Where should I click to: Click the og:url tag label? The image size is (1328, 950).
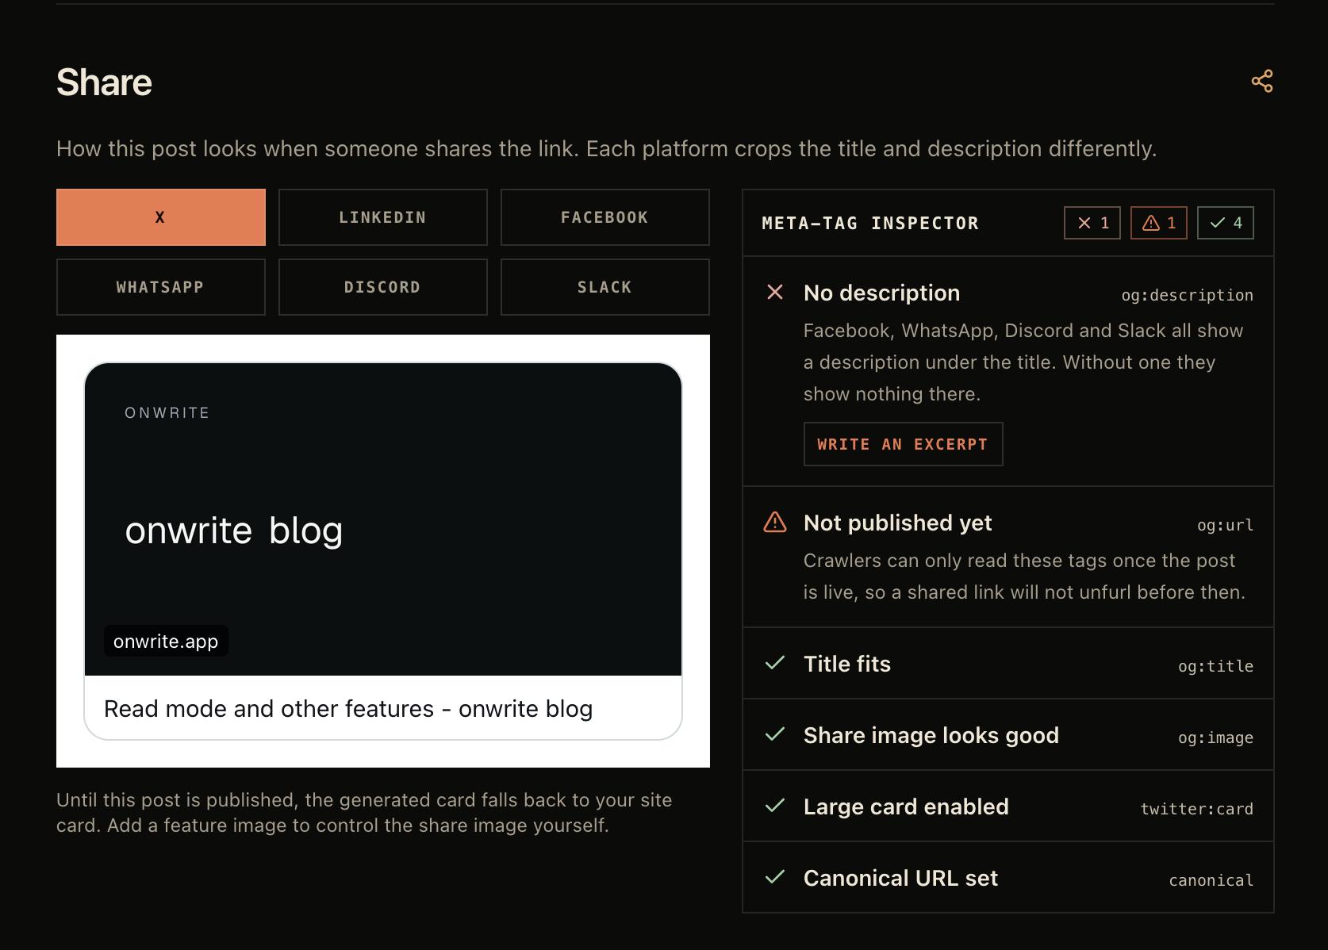(1226, 525)
